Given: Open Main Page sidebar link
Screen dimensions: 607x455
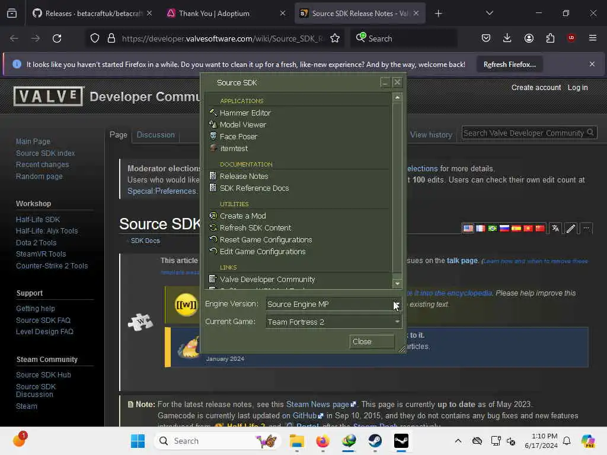Looking at the screenshot, I should 33,142.
